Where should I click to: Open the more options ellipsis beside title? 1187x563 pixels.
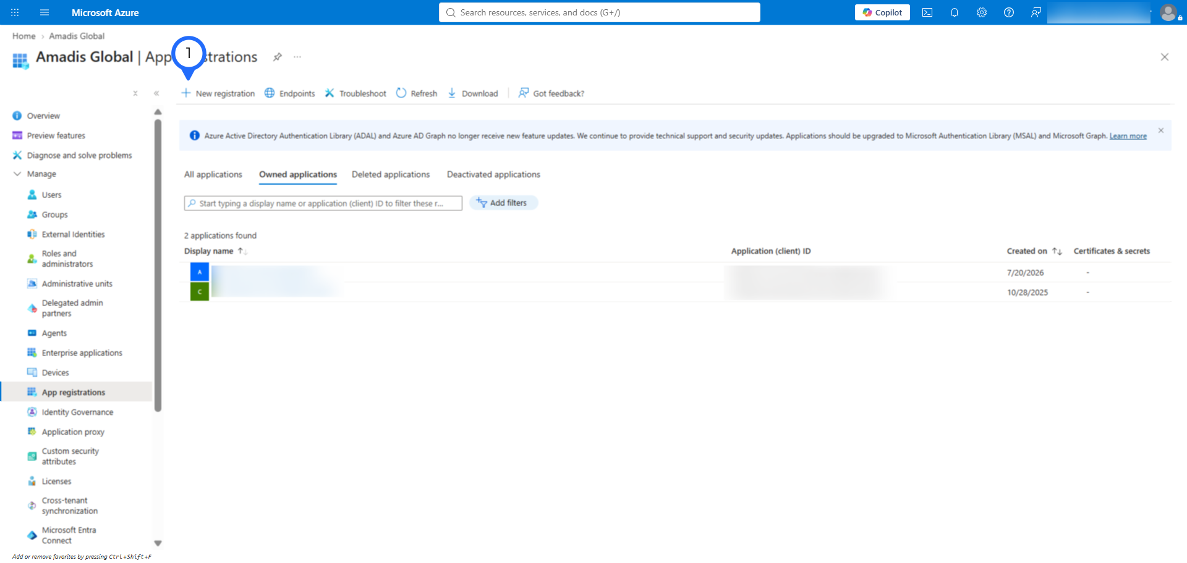pos(297,57)
